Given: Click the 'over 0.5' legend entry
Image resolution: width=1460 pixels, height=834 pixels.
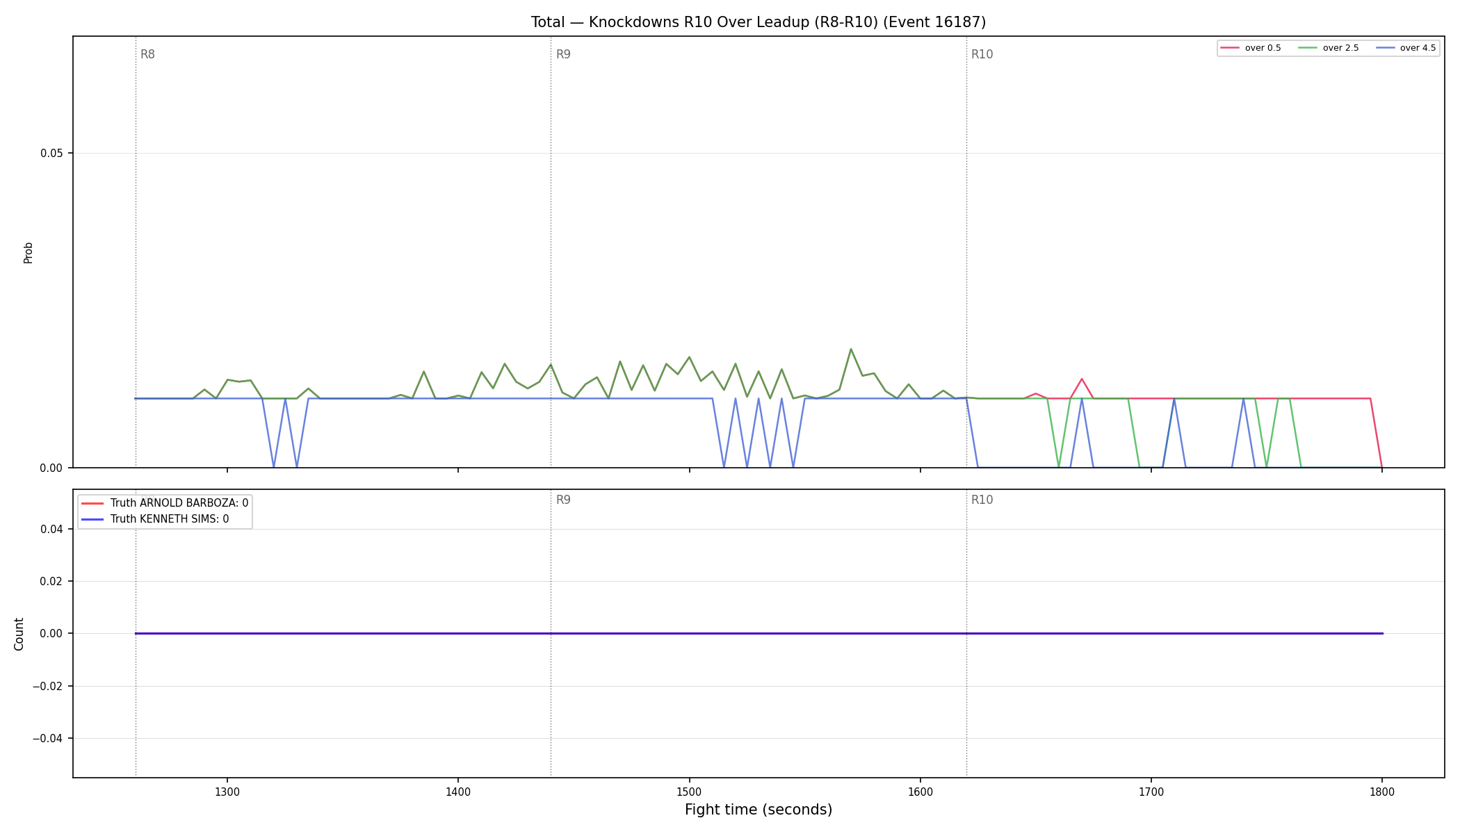Looking at the screenshot, I should (x=1251, y=48).
